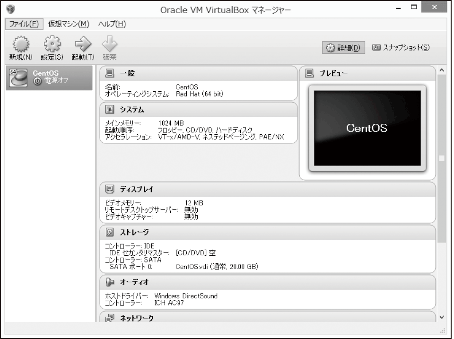Open the 仮想マシン(M) menu
454x339 pixels.
[x=69, y=24]
